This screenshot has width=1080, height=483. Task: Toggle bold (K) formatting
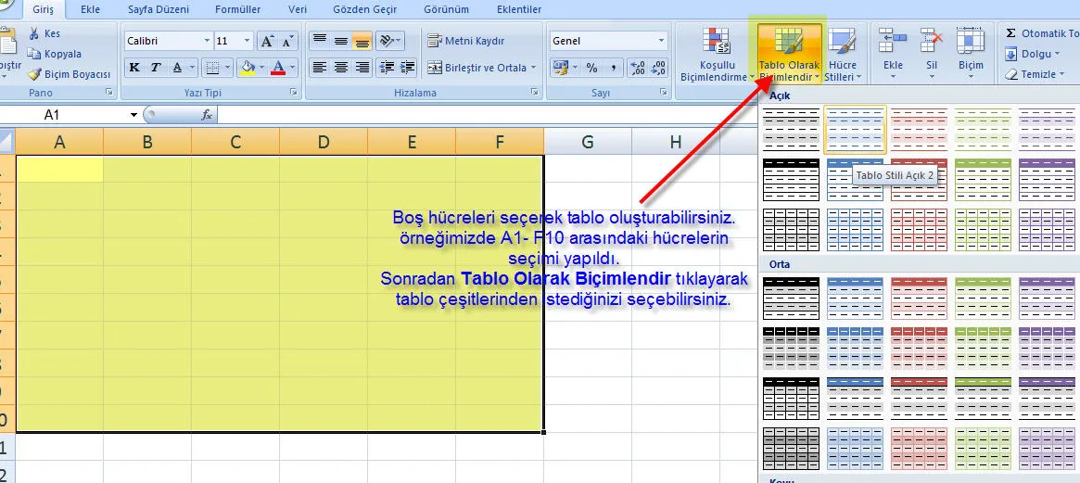click(134, 68)
